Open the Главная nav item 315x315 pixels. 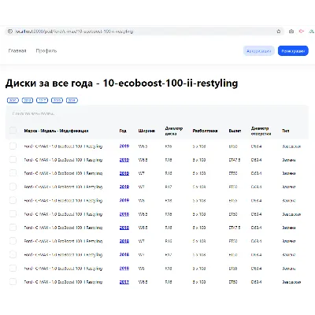click(17, 51)
